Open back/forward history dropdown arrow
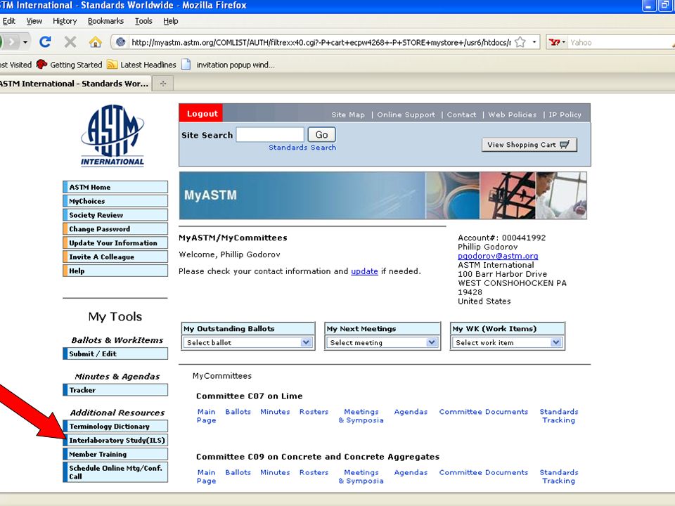This screenshot has width=675, height=506. click(25, 42)
